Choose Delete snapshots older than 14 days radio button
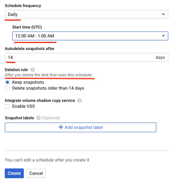Image resolution: width=178 pixels, height=179 pixels. [x=8, y=88]
